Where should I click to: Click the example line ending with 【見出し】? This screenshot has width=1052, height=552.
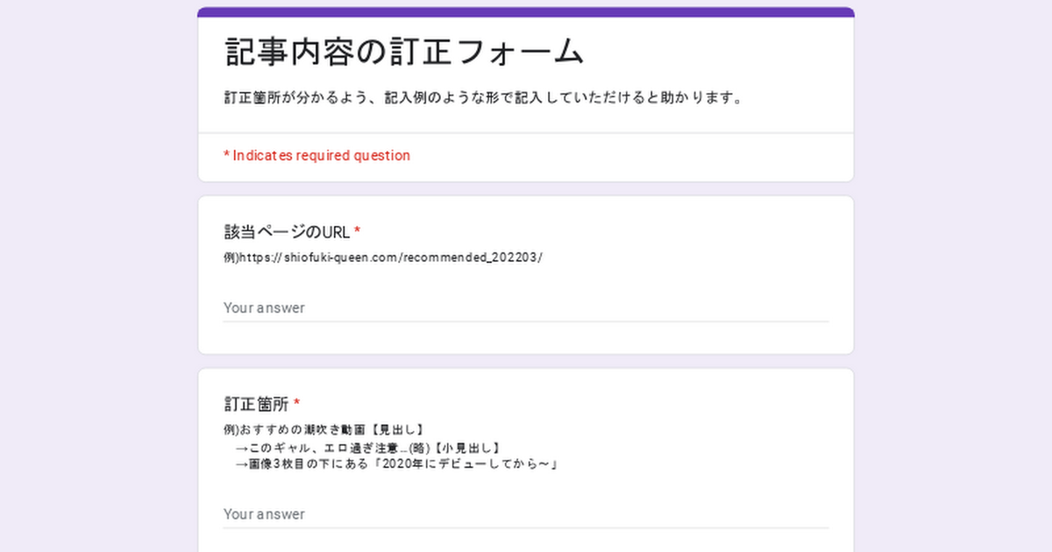[x=325, y=429]
